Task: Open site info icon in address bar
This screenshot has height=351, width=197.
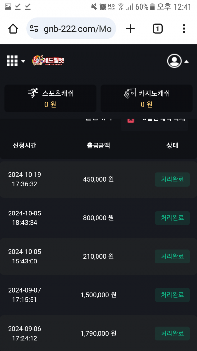Action: coord(34,29)
